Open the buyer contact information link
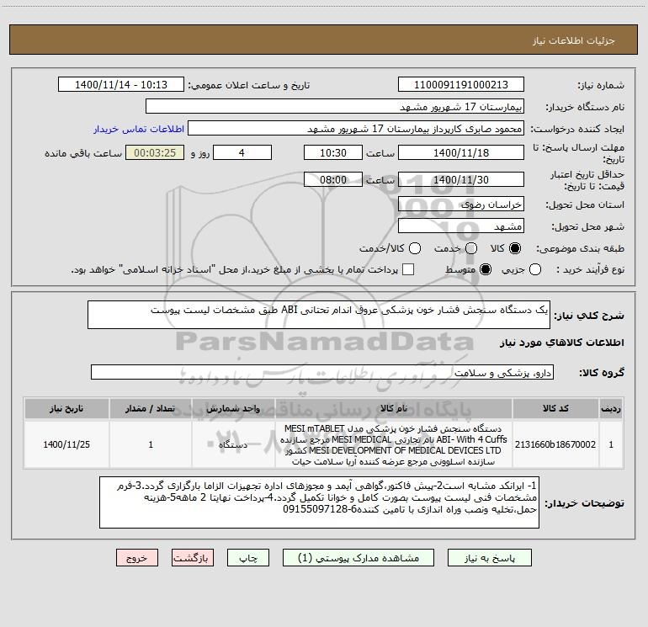Image resolution: width=648 pixels, height=627 pixels. pyautogui.click(x=139, y=129)
